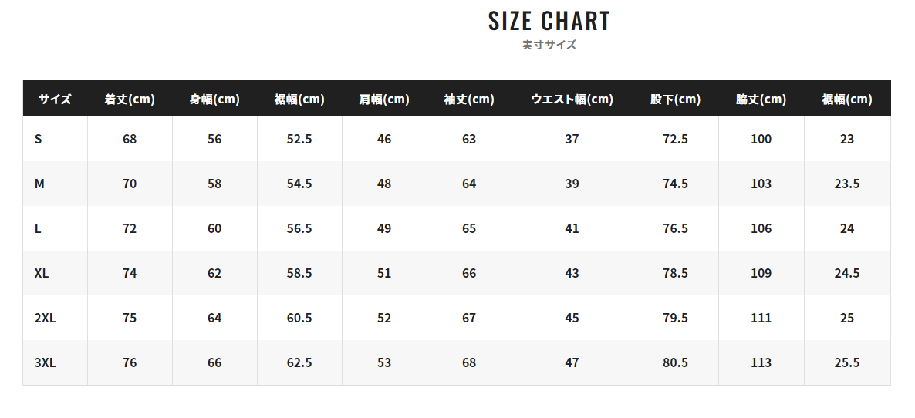This screenshot has height=418, width=915.
Task: Select the 袖丈(cm) column header
Action: coord(469,99)
